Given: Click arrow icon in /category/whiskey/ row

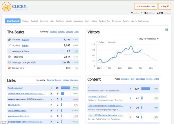Looking at the screenshot, I should click(130, 98).
